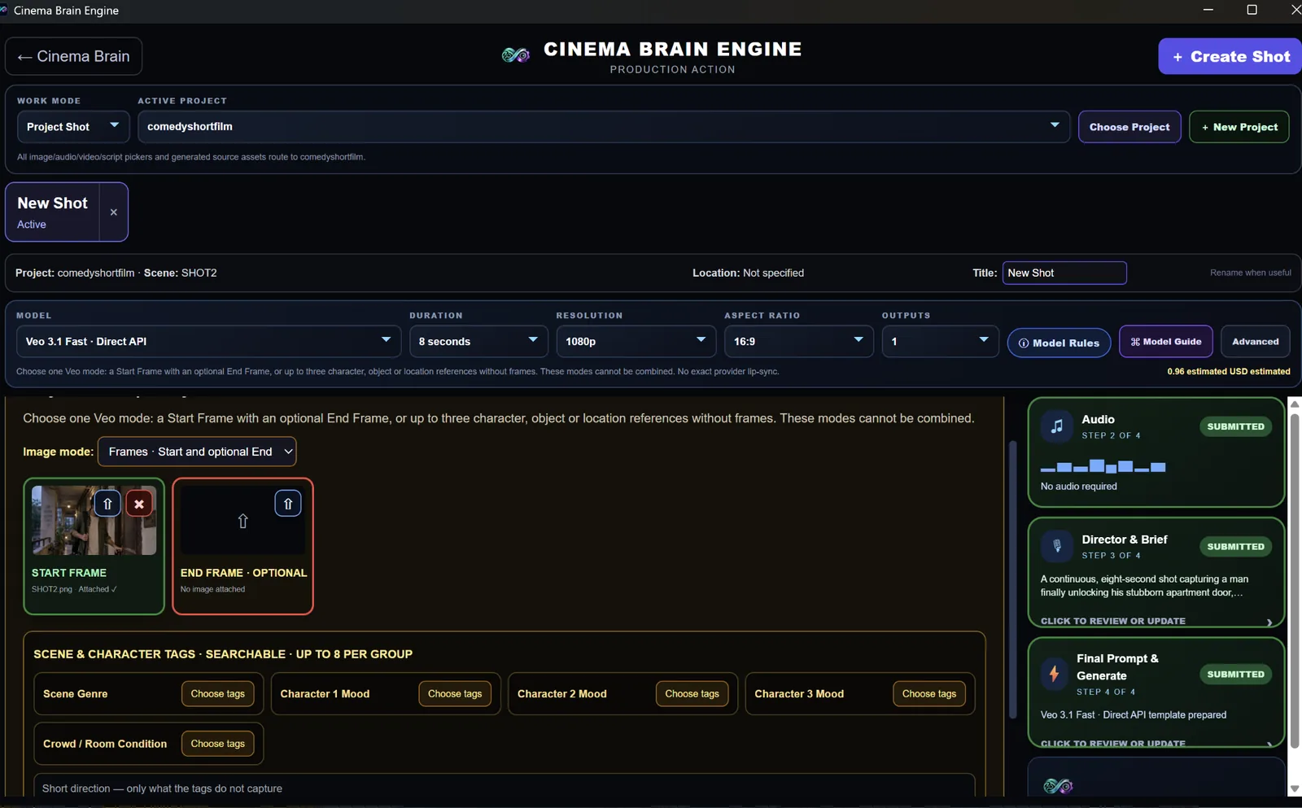
Task: Choose tags for Character 1 Mood
Action: (455, 694)
